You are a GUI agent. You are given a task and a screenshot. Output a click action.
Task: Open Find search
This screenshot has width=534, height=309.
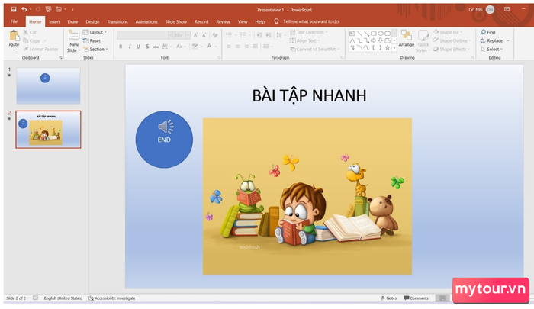(x=487, y=32)
